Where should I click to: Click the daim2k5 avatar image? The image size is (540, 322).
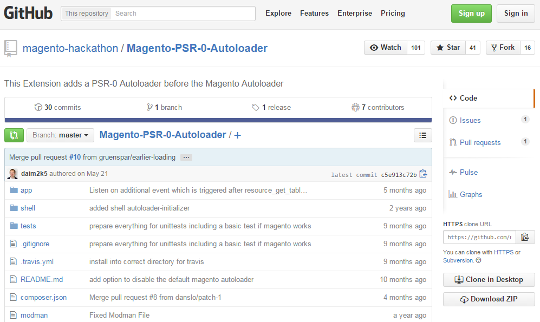point(13,174)
